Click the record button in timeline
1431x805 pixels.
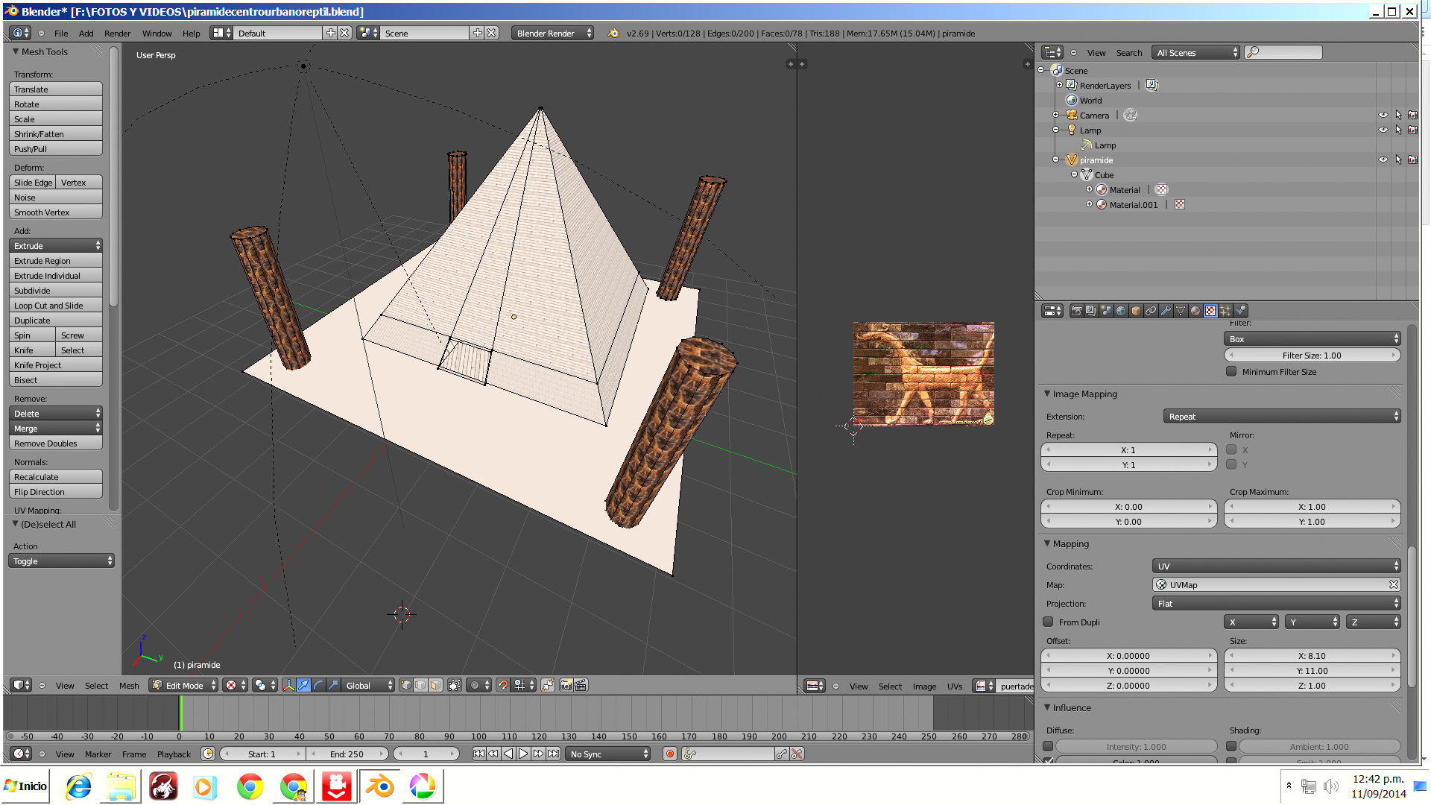[x=670, y=754]
